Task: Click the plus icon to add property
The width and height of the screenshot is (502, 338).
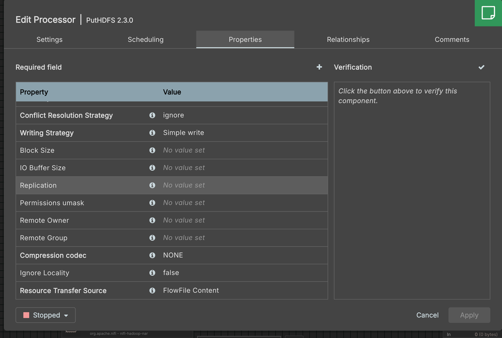Action: pos(319,67)
